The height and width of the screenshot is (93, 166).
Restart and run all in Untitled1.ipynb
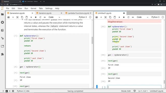[x=133, y=17]
